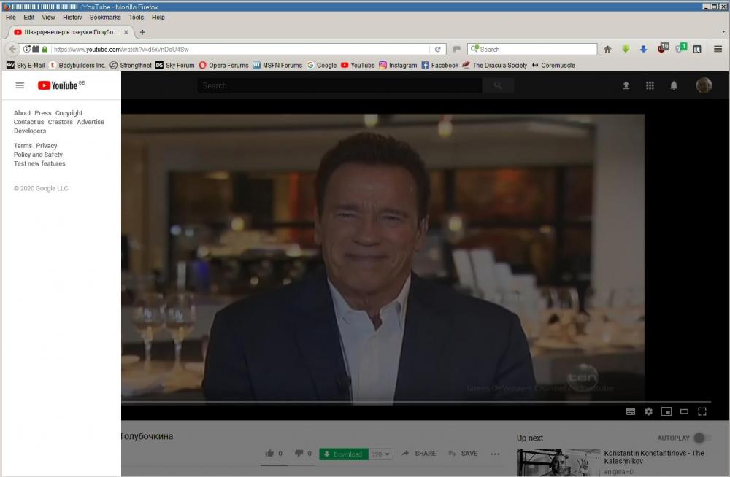This screenshot has height=477, width=730.
Task: Open the Bookmarks menu
Action: click(105, 17)
